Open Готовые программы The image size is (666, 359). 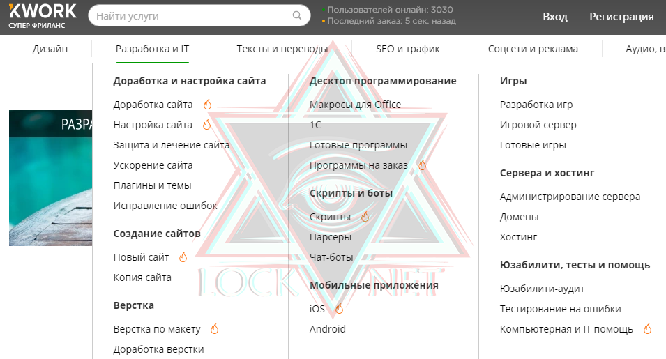tap(358, 145)
